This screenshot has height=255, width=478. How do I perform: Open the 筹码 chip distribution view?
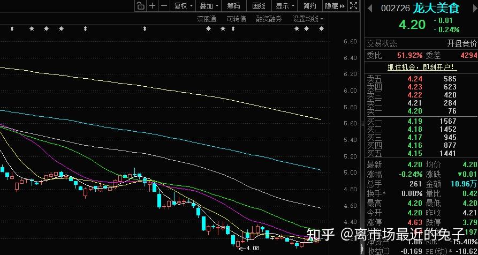(233, 6)
